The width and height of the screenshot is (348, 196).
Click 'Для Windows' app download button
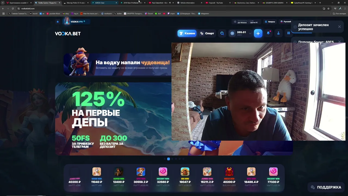pyautogui.click(x=240, y=22)
